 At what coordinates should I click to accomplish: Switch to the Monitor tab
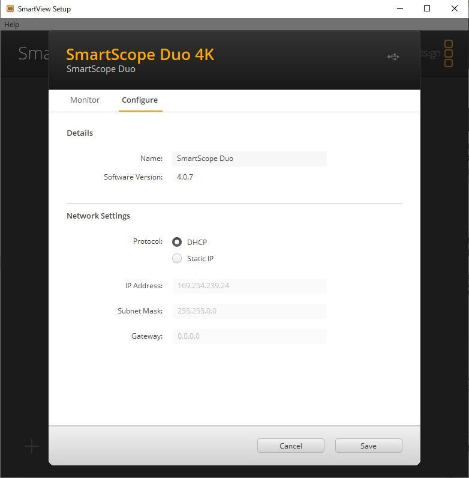[85, 100]
